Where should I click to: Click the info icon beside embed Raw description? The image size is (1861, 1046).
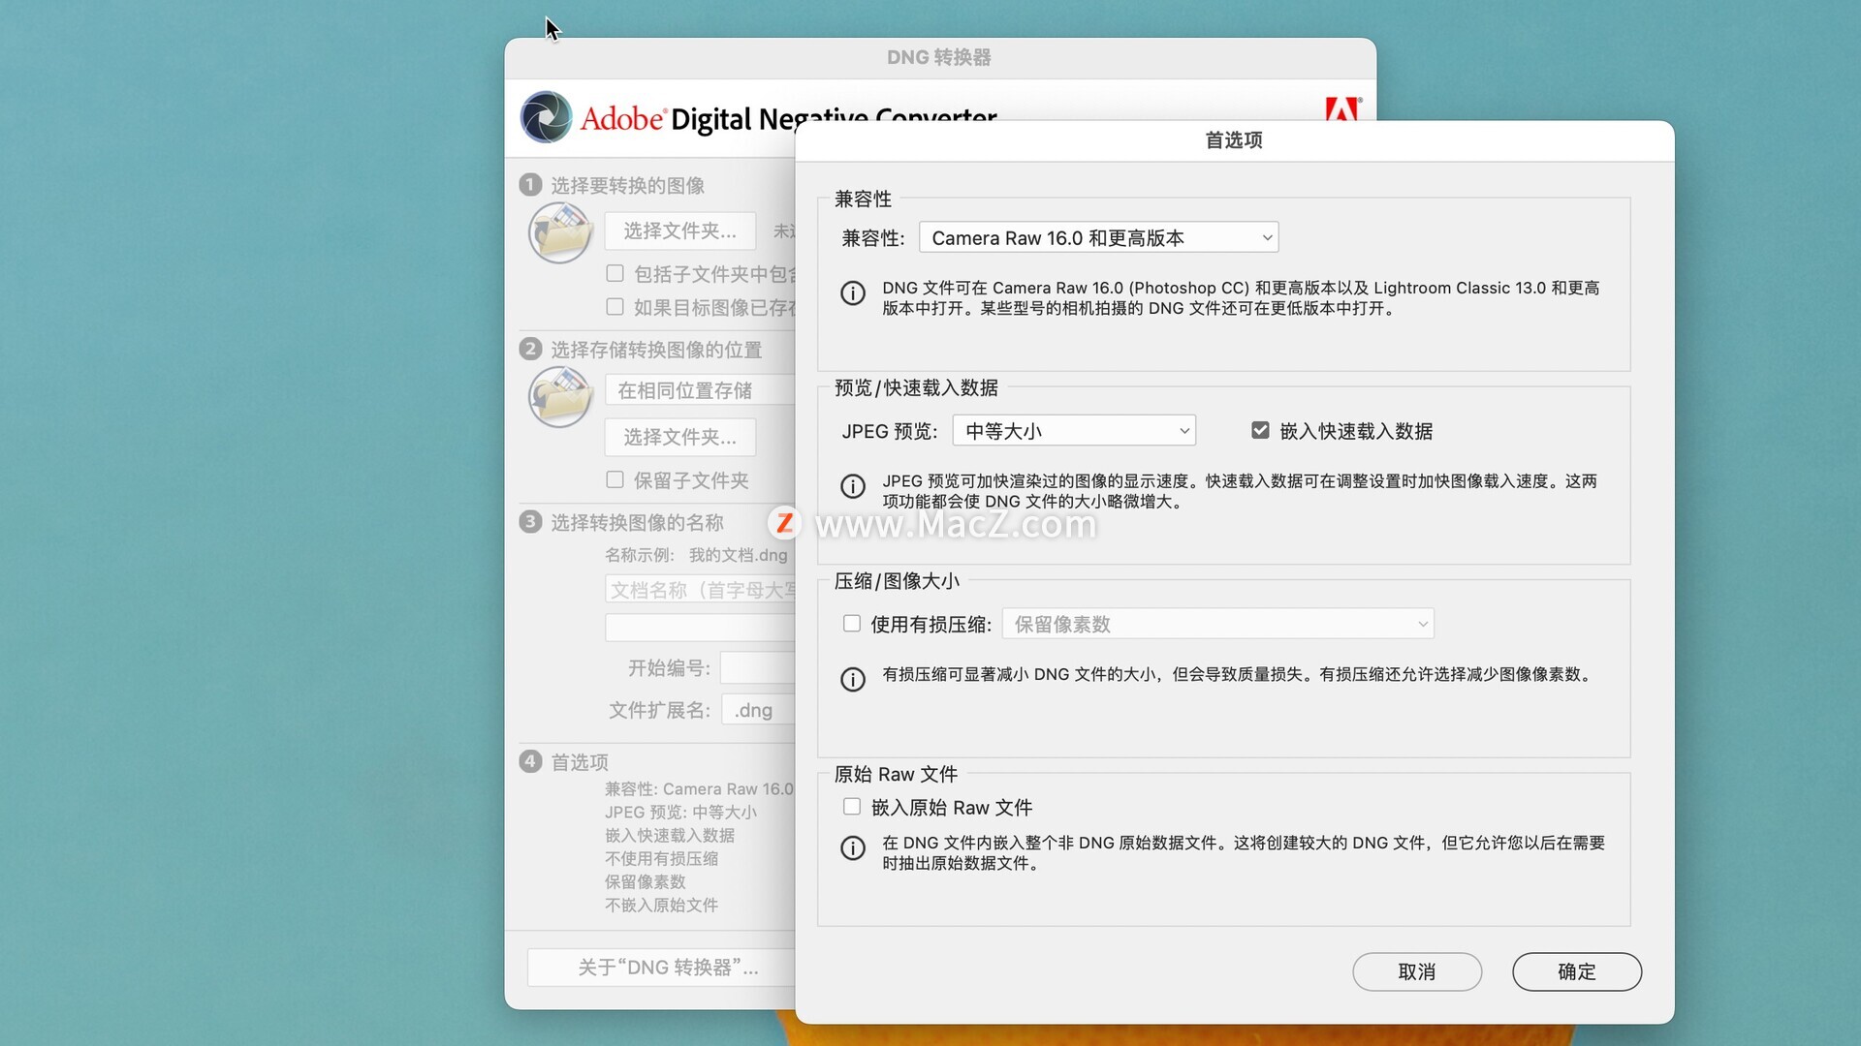pyautogui.click(x=853, y=847)
